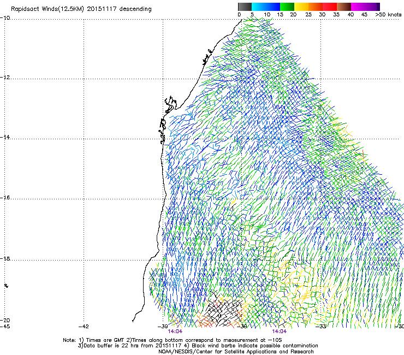Click the '-33' longitude axis label
Screen dimensions: 404x355
click(x=321, y=327)
